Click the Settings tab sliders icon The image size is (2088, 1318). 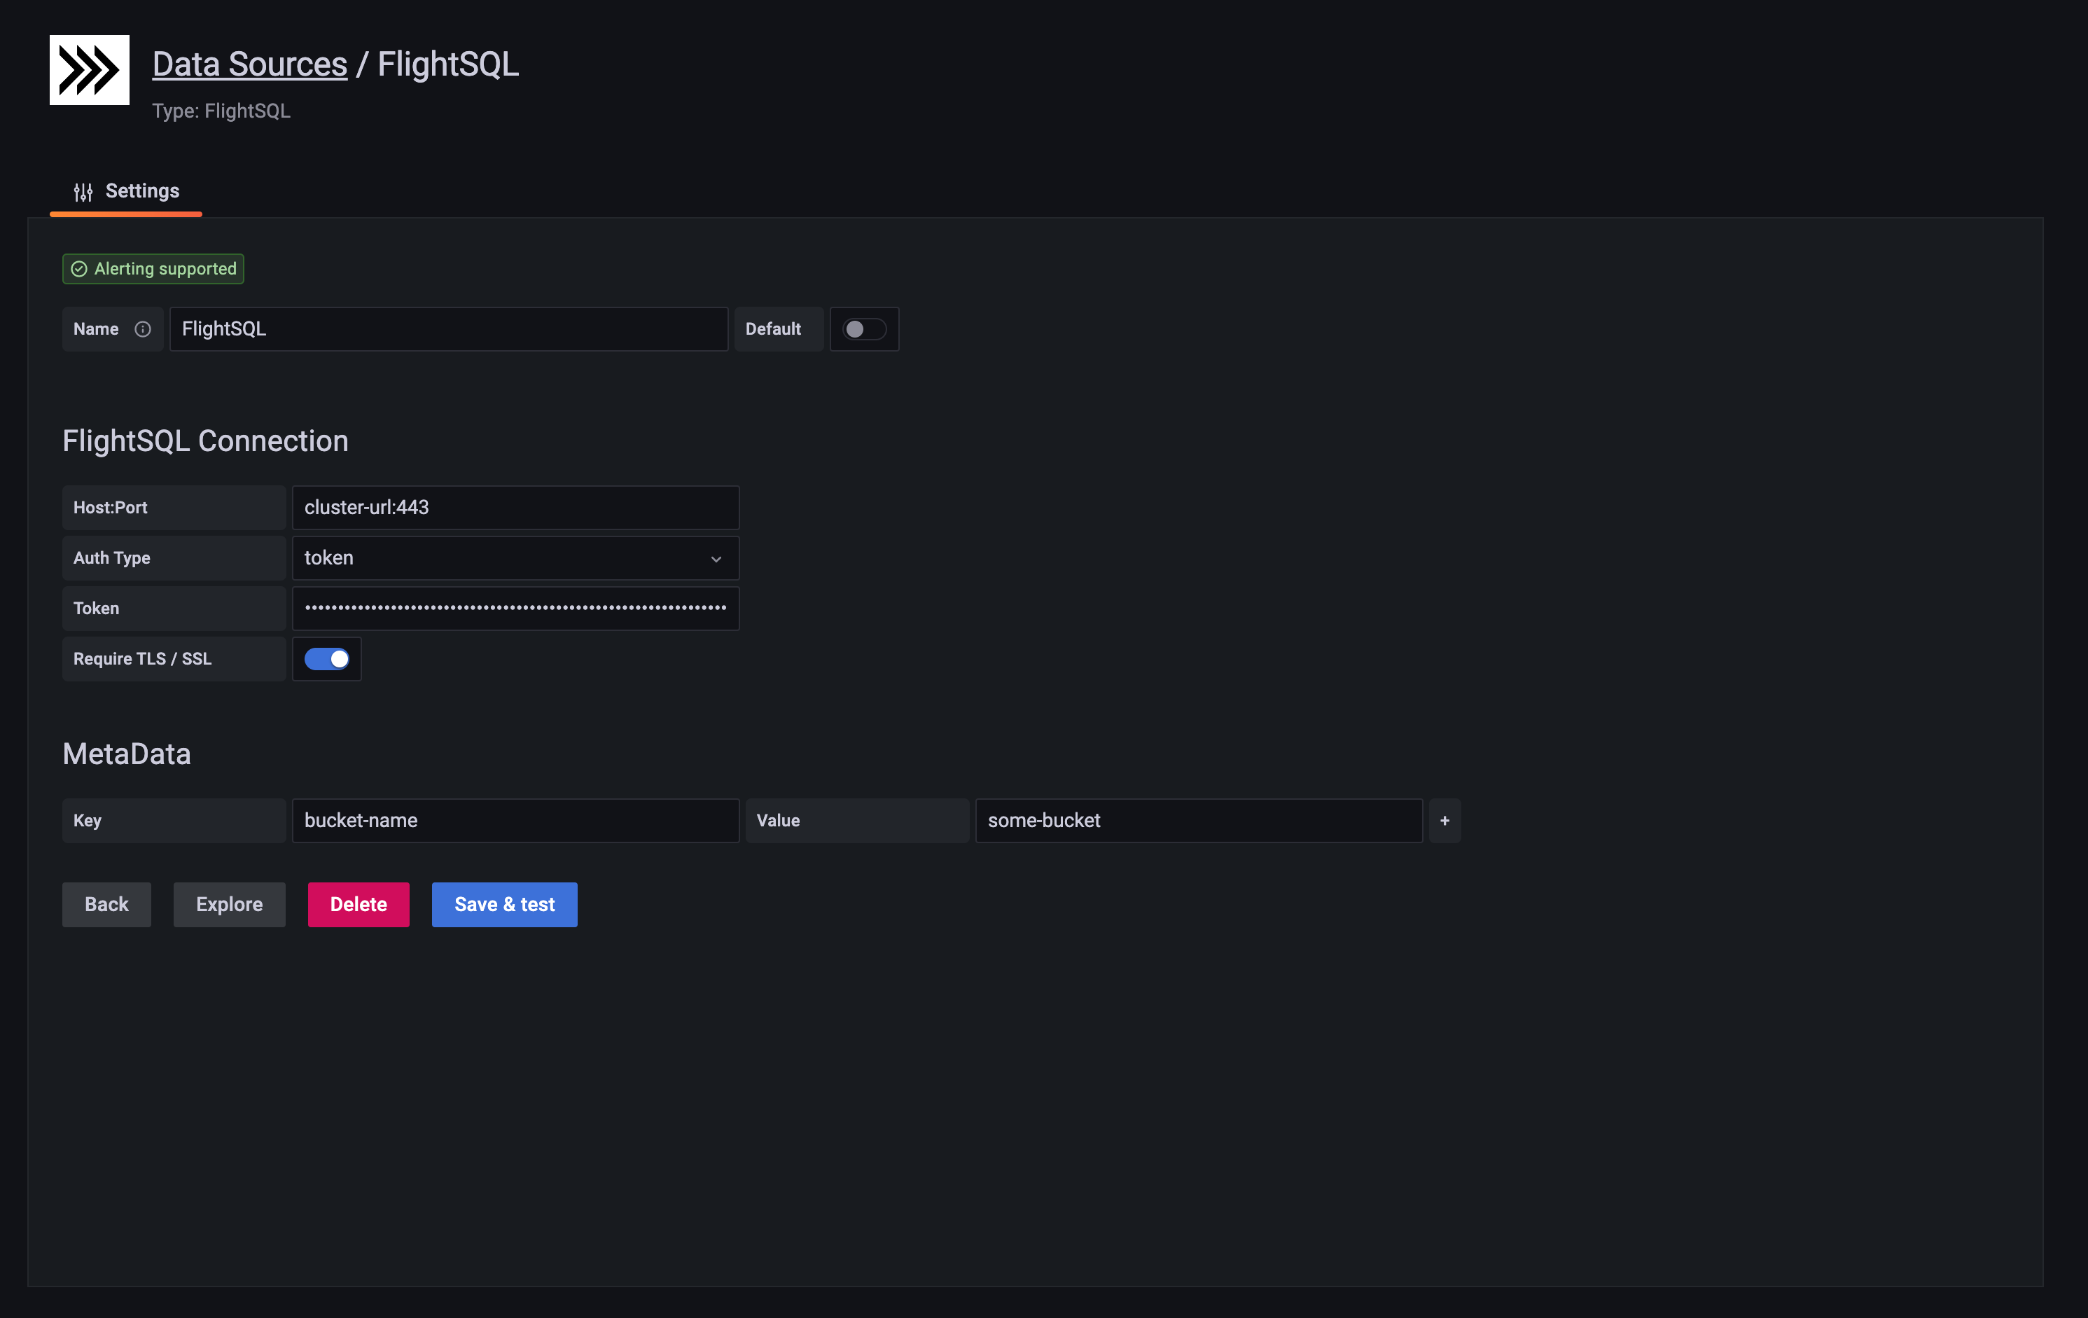click(83, 192)
